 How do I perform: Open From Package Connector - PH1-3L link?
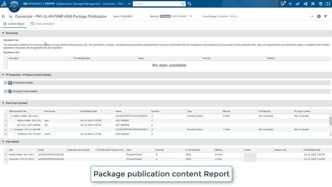pos(229,16)
